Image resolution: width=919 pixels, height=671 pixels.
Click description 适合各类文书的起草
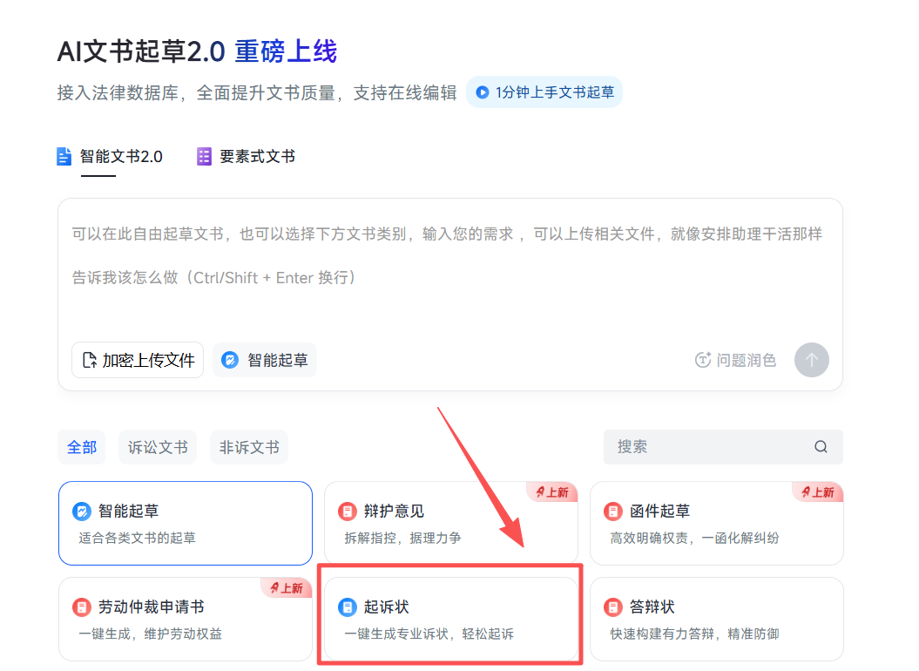(x=137, y=538)
